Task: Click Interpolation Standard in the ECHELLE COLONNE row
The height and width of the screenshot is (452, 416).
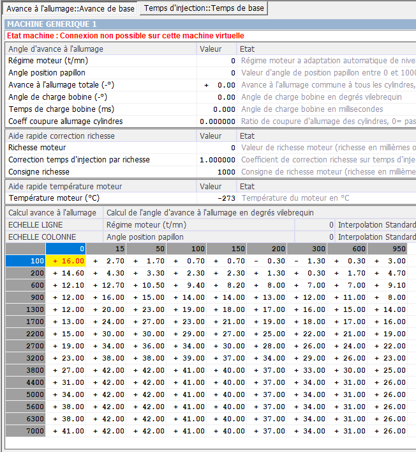Action: (376, 237)
